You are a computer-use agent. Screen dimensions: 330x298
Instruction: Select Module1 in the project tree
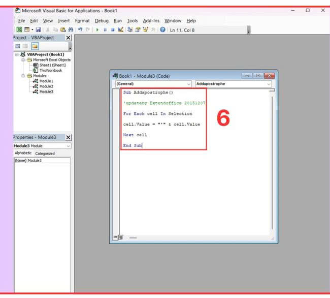pos(46,81)
